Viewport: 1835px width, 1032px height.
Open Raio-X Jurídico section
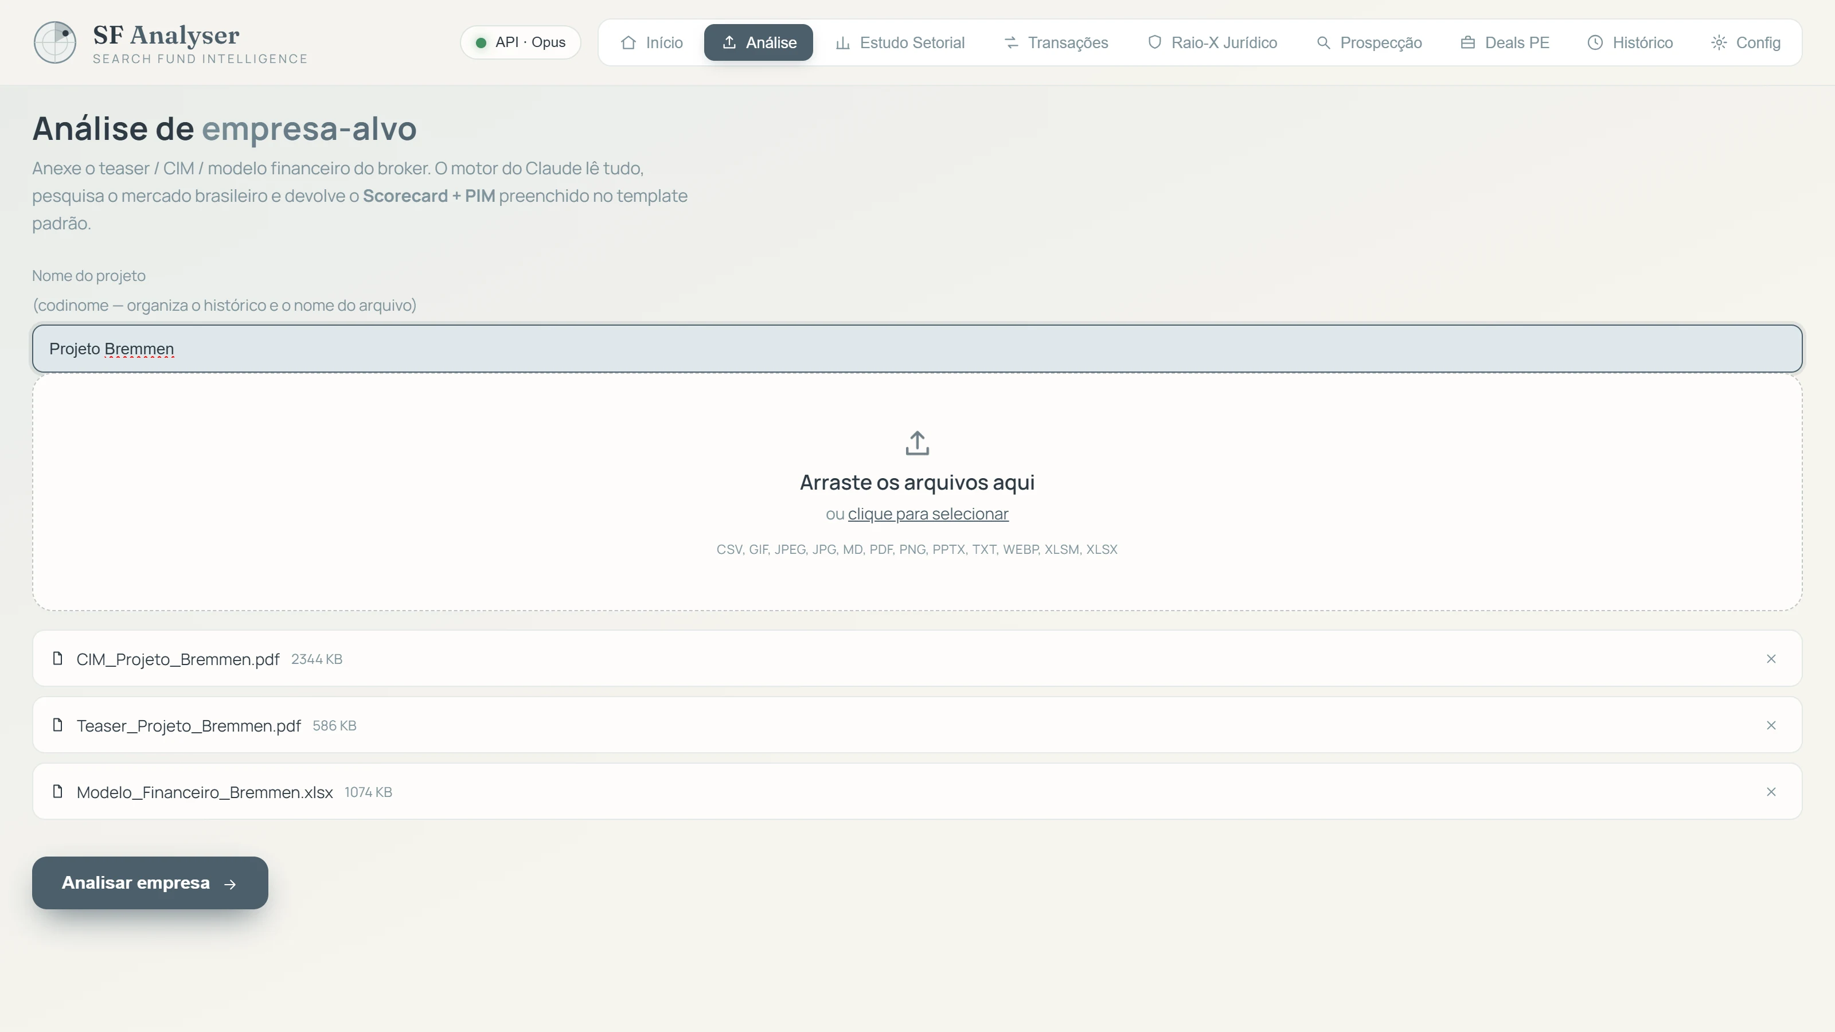click(x=1212, y=43)
